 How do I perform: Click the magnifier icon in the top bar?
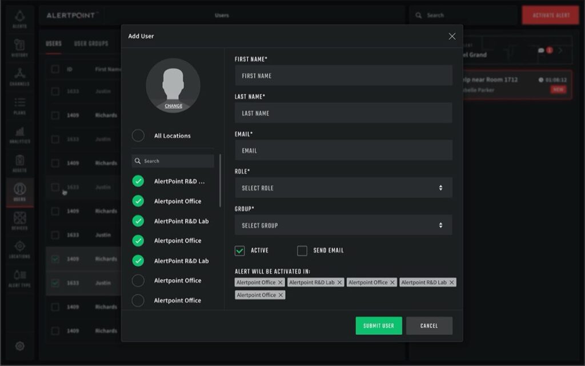pos(419,15)
